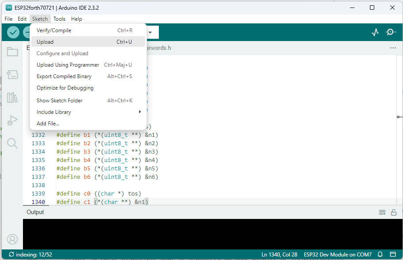Open the Library Manager sidebar icon
Image resolution: width=403 pixels, height=260 pixels.
pyautogui.click(x=12, y=98)
